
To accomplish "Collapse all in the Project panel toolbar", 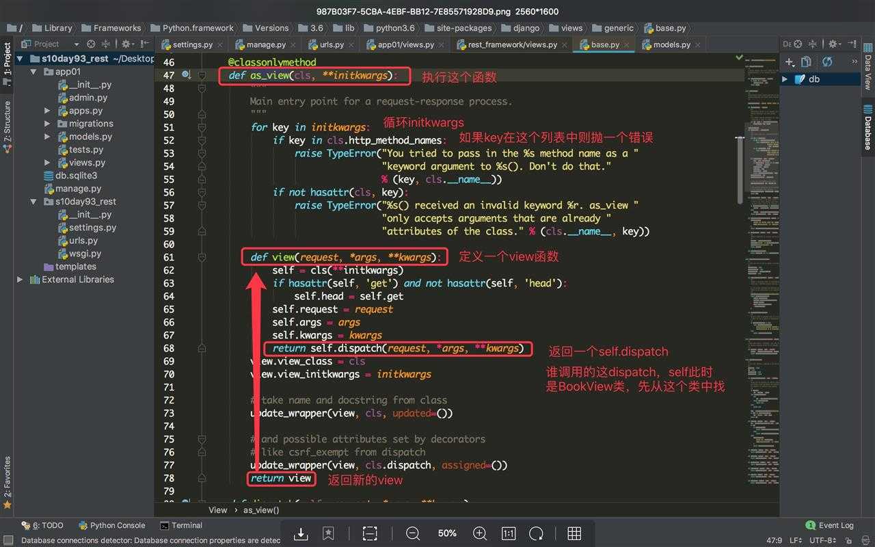I will (x=106, y=44).
